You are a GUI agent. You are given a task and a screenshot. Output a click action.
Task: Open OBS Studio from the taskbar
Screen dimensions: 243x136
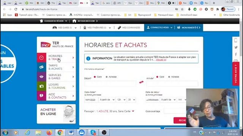pyautogui.click(x=104, y=133)
